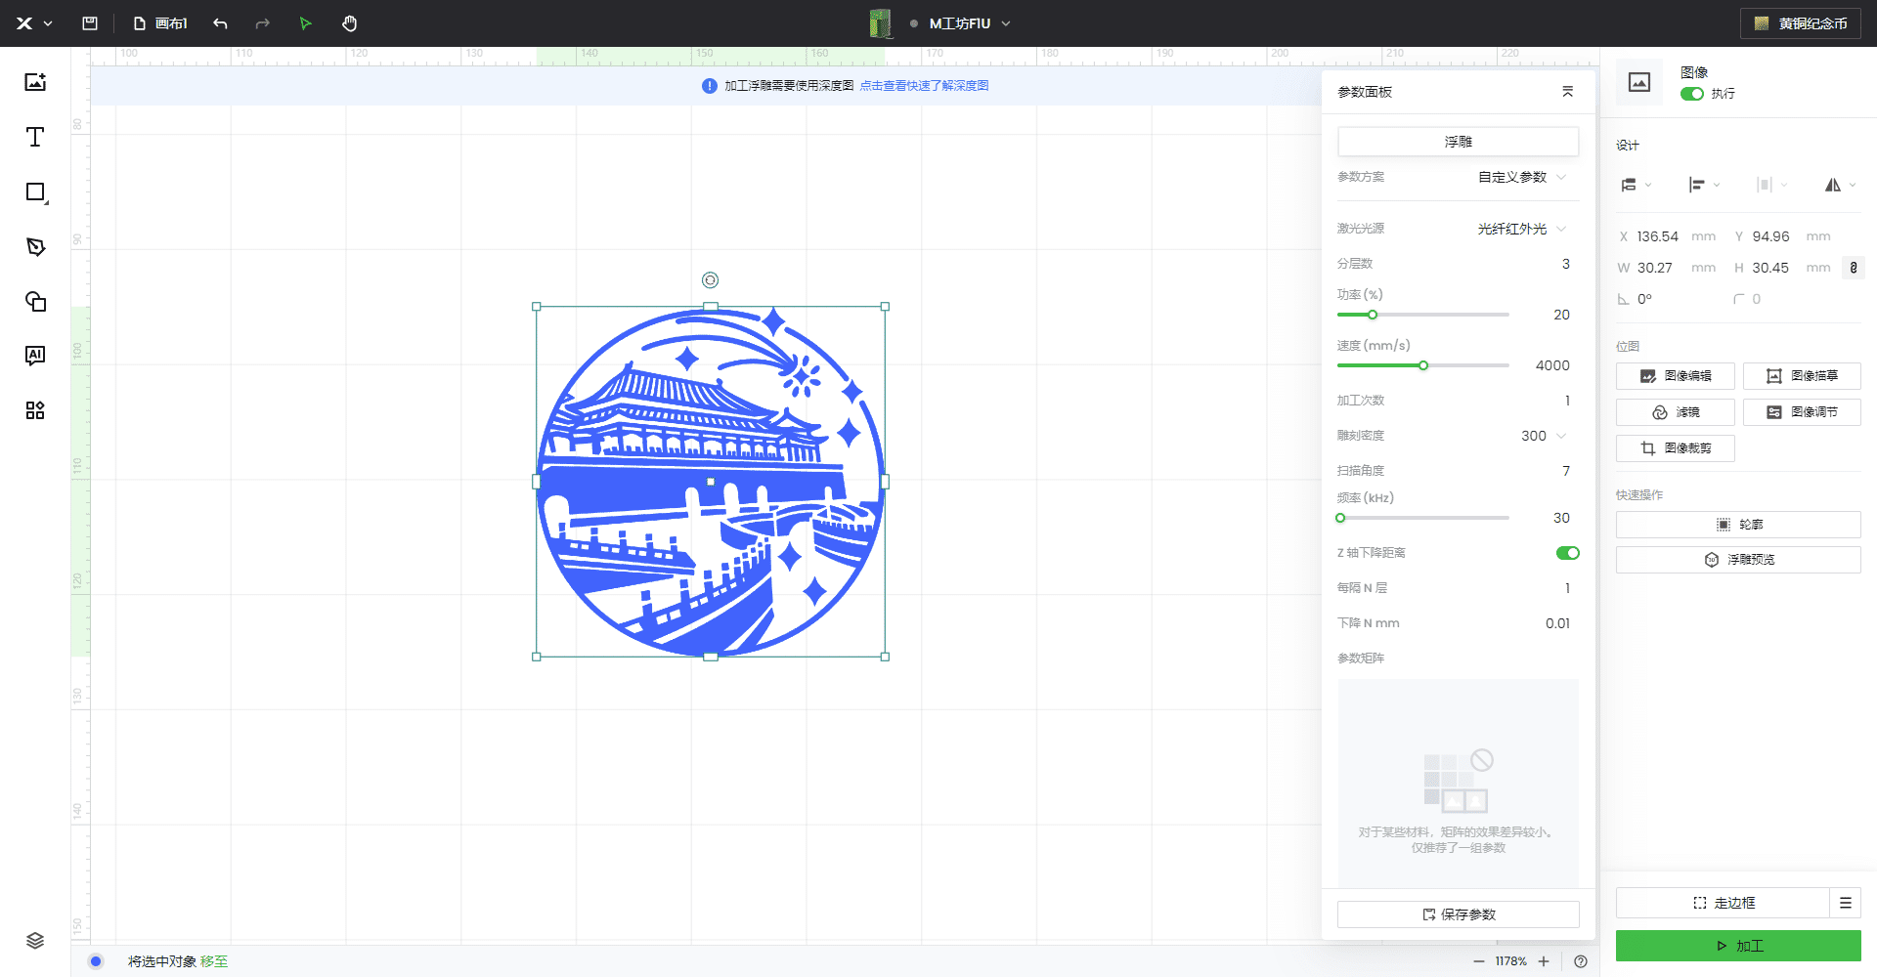Select the Text tool

point(35,137)
